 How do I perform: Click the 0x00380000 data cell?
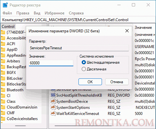click(x=144, y=95)
